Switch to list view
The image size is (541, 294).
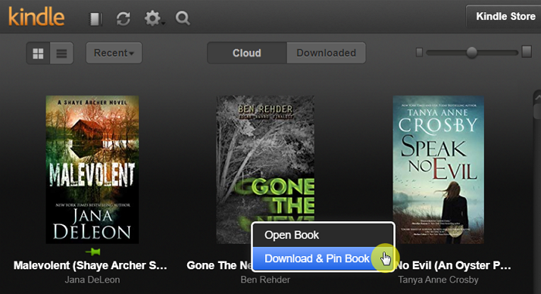pyautogui.click(x=62, y=53)
